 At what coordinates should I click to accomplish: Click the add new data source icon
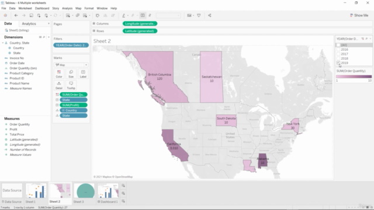point(39,16)
